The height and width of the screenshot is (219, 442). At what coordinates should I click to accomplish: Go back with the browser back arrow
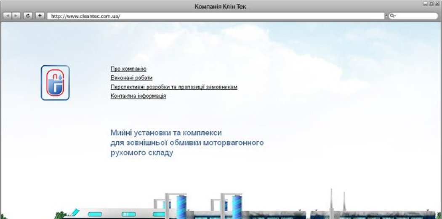point(7,16)
